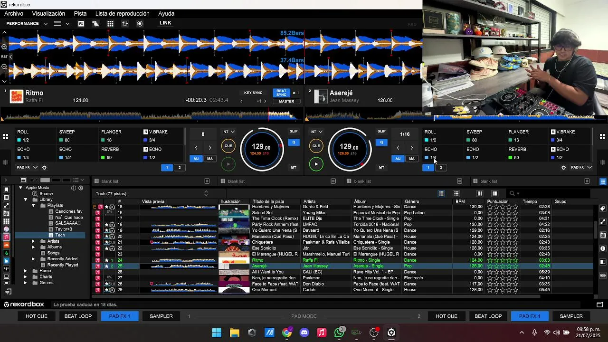
Task: Open deck 2 PAD FX dropdown
Action: pyautogui.click(x=580, y=168)
